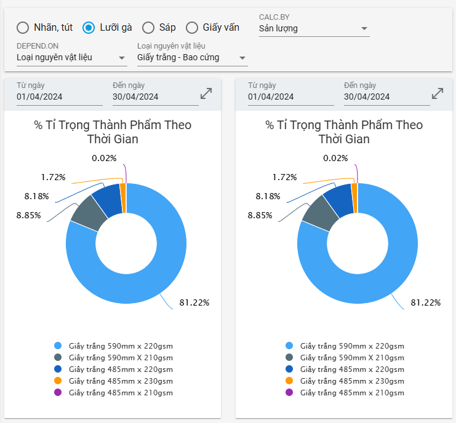This screenshot has width=456, height=423.
Task: Edit left chart Đến ngày date field
Action: click(155, 97)
